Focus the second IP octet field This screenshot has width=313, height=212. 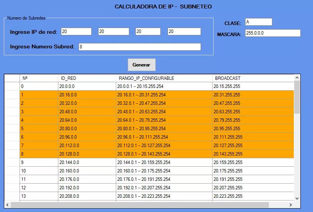(114, 31)
